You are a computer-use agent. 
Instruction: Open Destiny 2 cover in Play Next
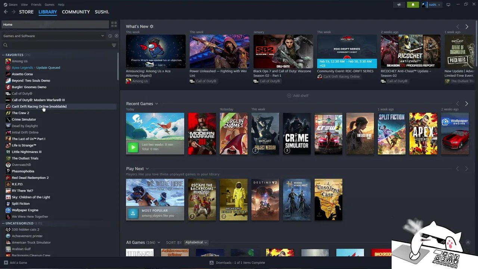pos(265,200)
